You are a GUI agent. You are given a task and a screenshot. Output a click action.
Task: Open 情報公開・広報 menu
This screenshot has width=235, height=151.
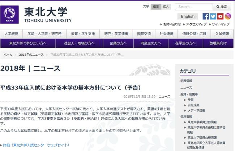(x=194, y=34)
